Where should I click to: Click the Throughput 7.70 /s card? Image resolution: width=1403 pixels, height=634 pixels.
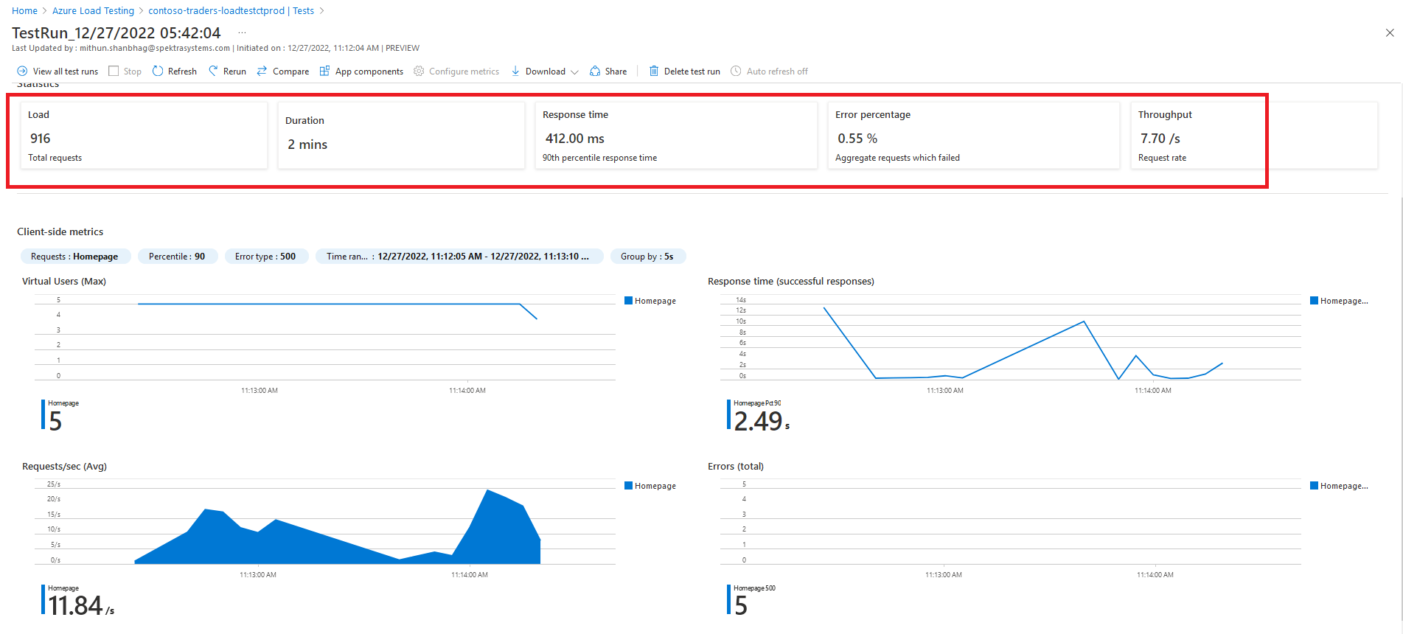click(1254, 136)
